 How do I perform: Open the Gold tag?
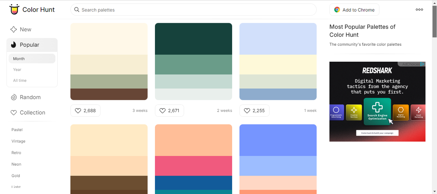tap(16, 176)
